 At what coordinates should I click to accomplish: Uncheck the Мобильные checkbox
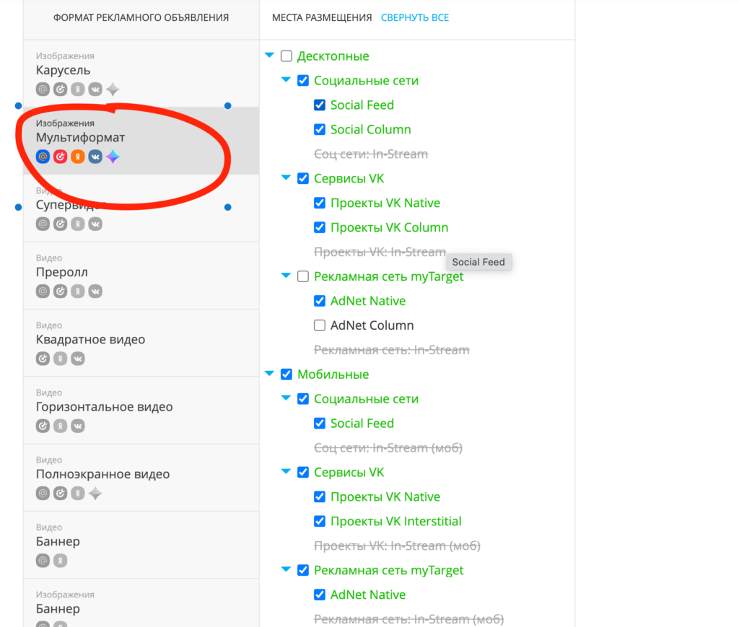(x=287, y=374)
